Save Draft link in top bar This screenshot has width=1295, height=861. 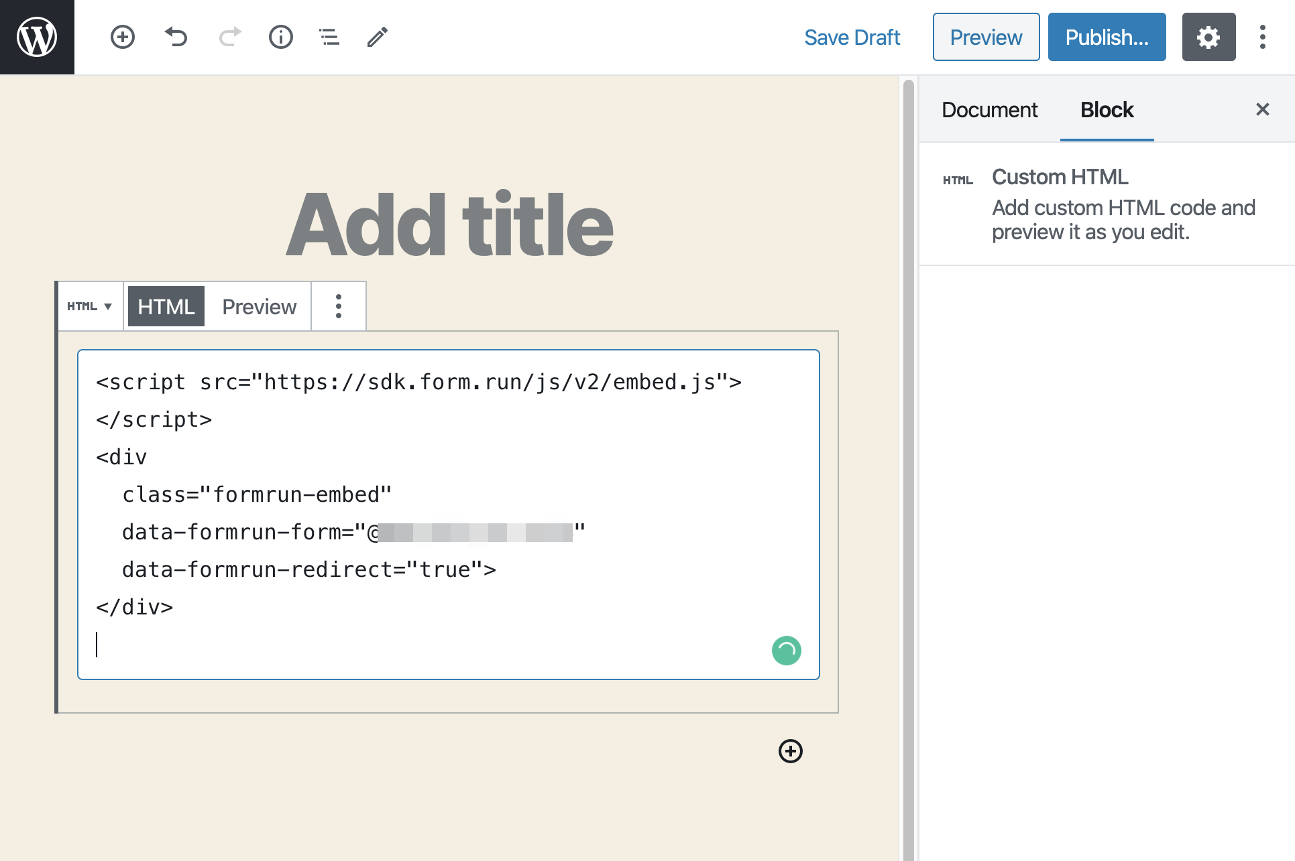pos(852,38)
